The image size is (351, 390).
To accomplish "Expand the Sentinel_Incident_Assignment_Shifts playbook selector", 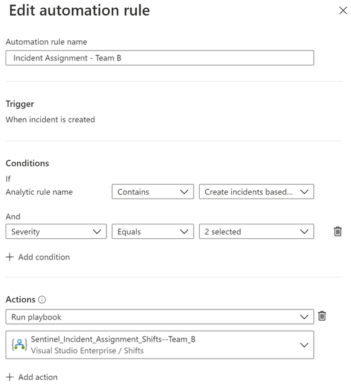I will pos(159,345).
